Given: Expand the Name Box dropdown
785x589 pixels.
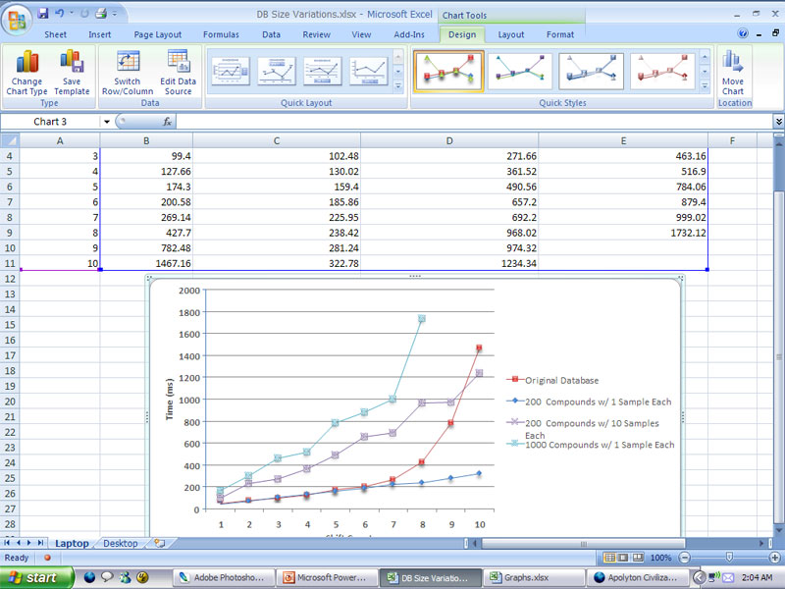Looking at the screenshot, I should pyautogui.click(x=106, y=122).
